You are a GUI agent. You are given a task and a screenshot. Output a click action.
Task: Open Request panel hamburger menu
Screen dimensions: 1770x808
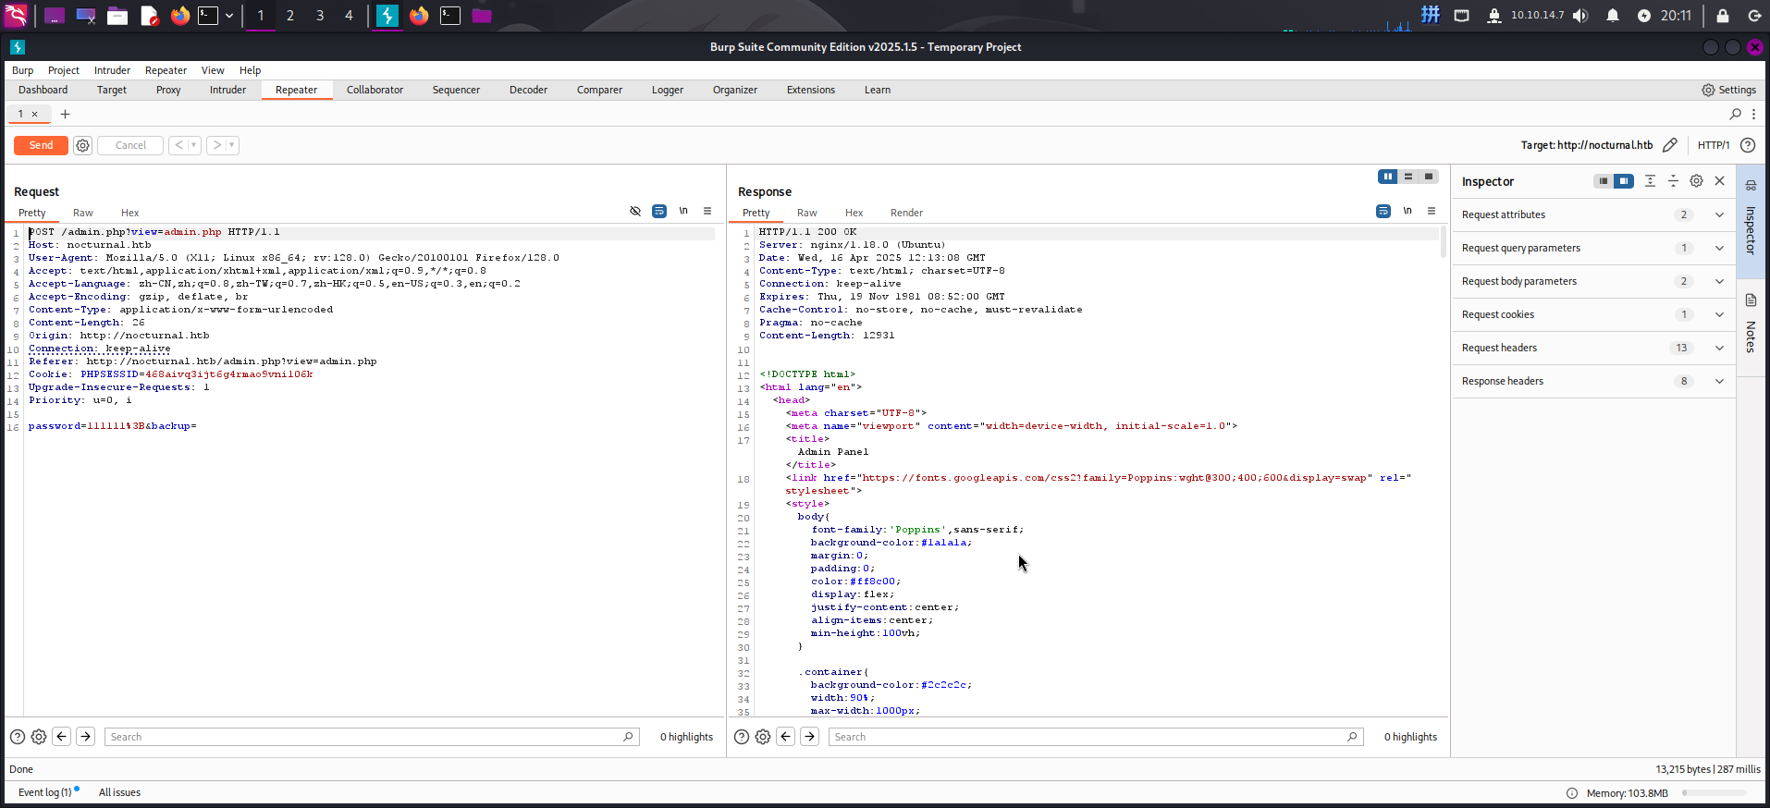[707, 211]
